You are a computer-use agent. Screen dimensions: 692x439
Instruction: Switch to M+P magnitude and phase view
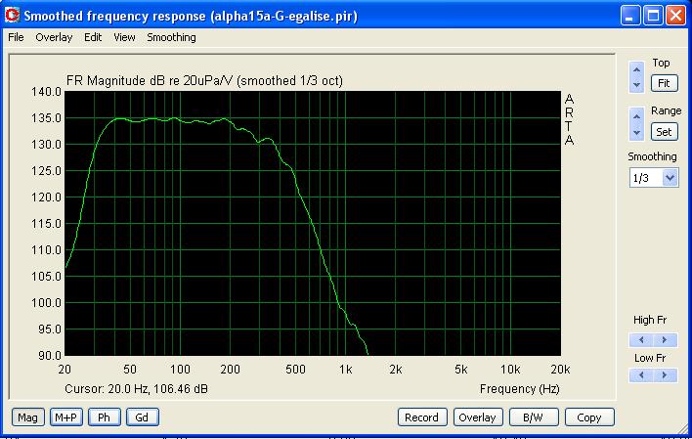pyautogui.click(x=66, y=417)
